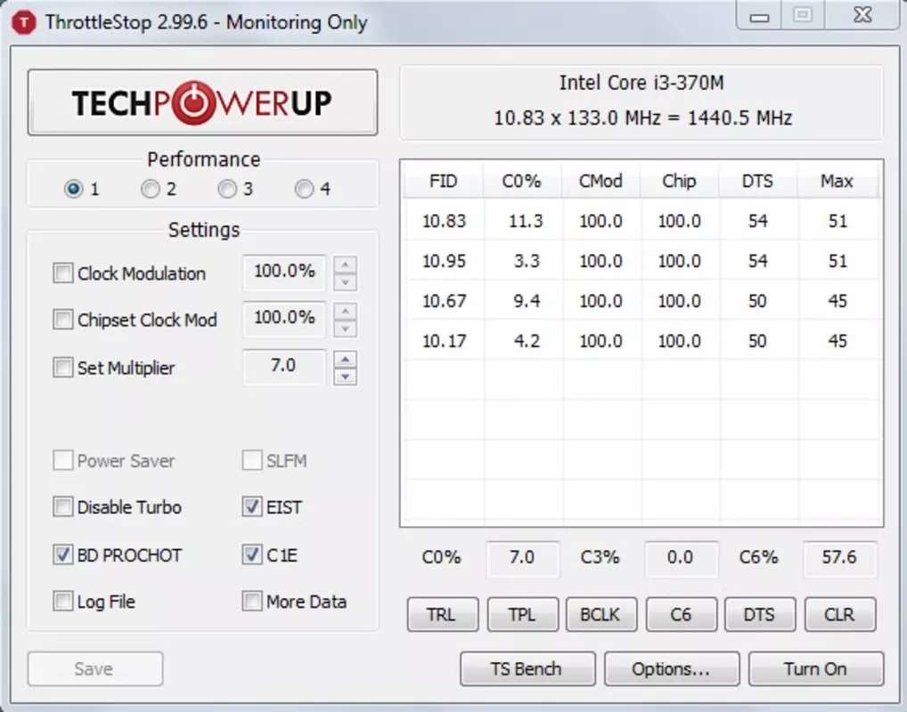Click the C0% value 11.3
The height and width of the screenshot is (712, 907).
pyautogui.click(x=526, y=221)
